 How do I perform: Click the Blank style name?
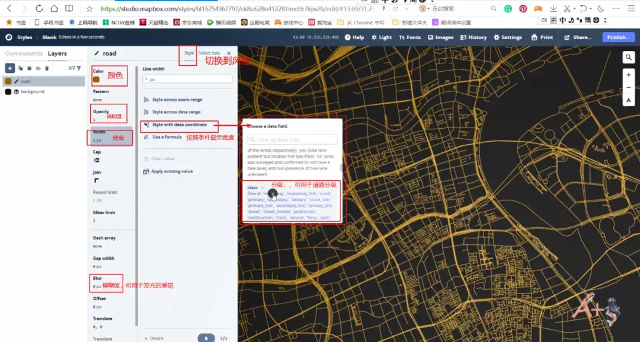coord(49,37)
